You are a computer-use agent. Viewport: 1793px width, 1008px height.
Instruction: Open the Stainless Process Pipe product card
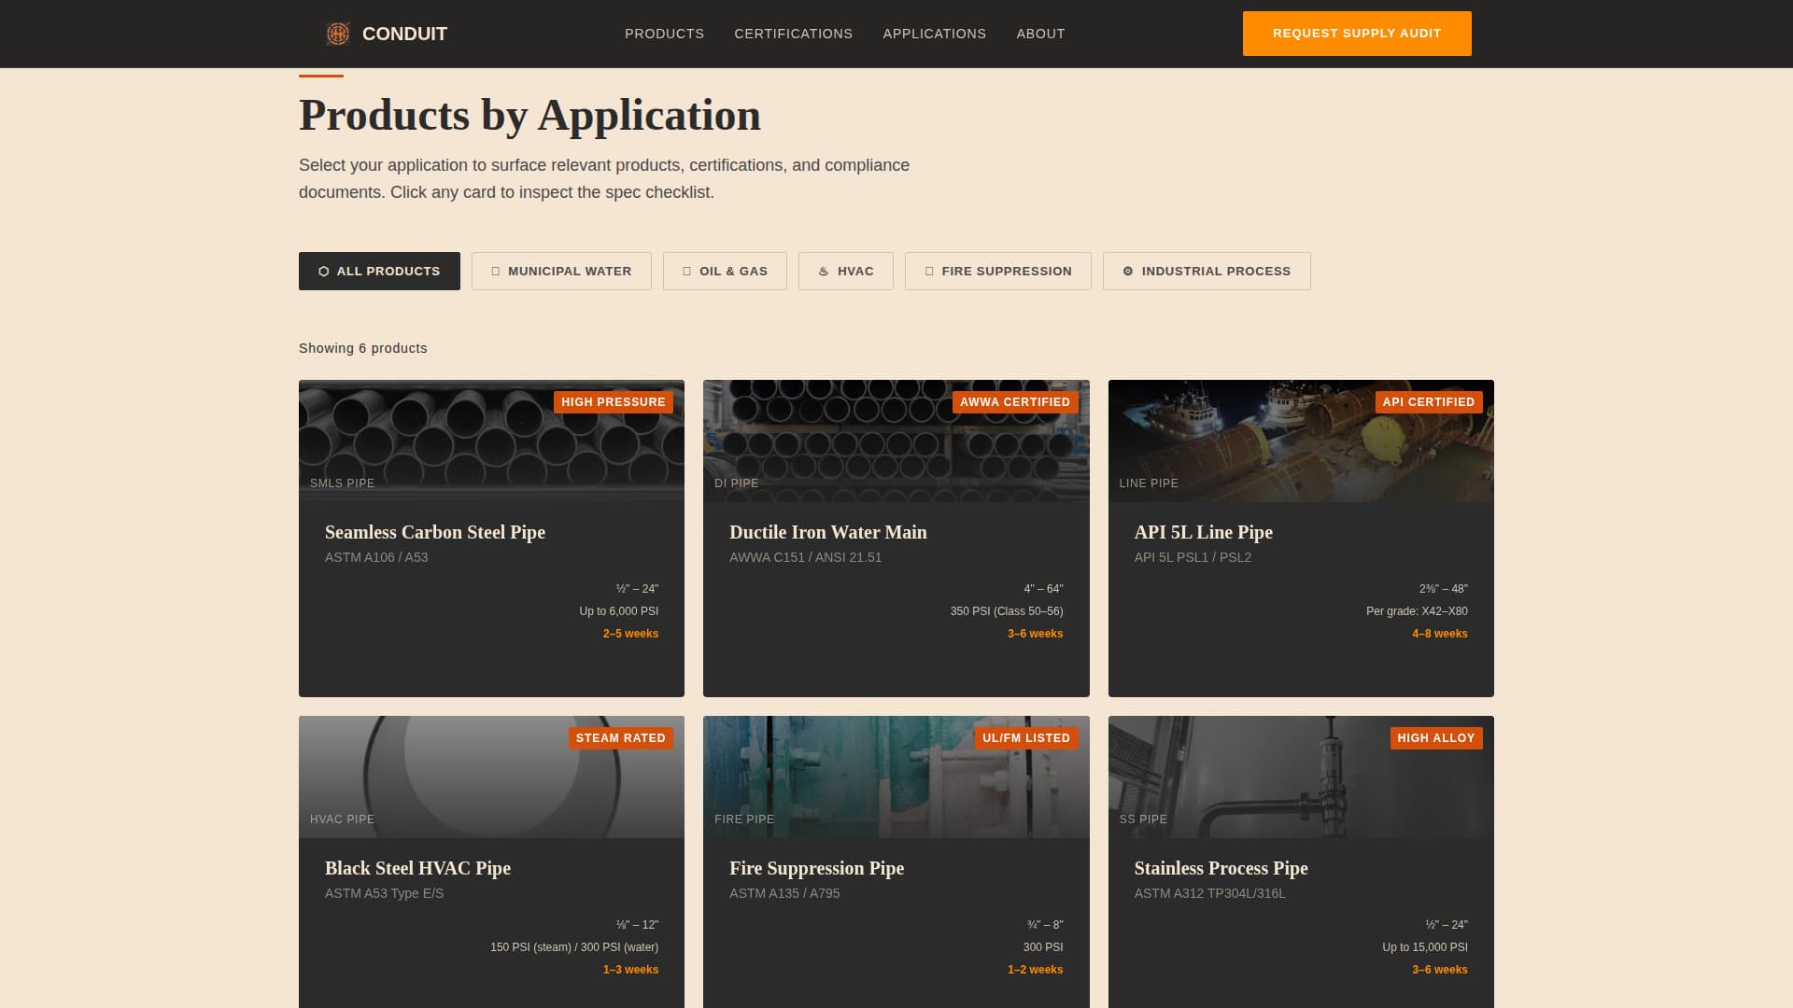[1301, 868]
